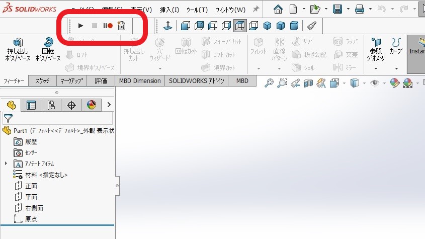Image resolution: width=425 pixels, height=239 pixels.
Task: Click the Save icon
Action: point(338,9)
